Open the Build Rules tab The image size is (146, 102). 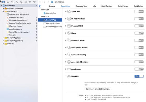(138, 6)
